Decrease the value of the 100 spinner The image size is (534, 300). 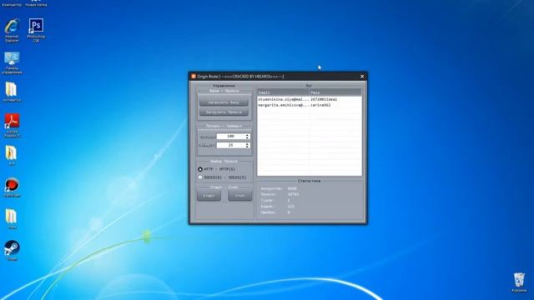[247, 137]
